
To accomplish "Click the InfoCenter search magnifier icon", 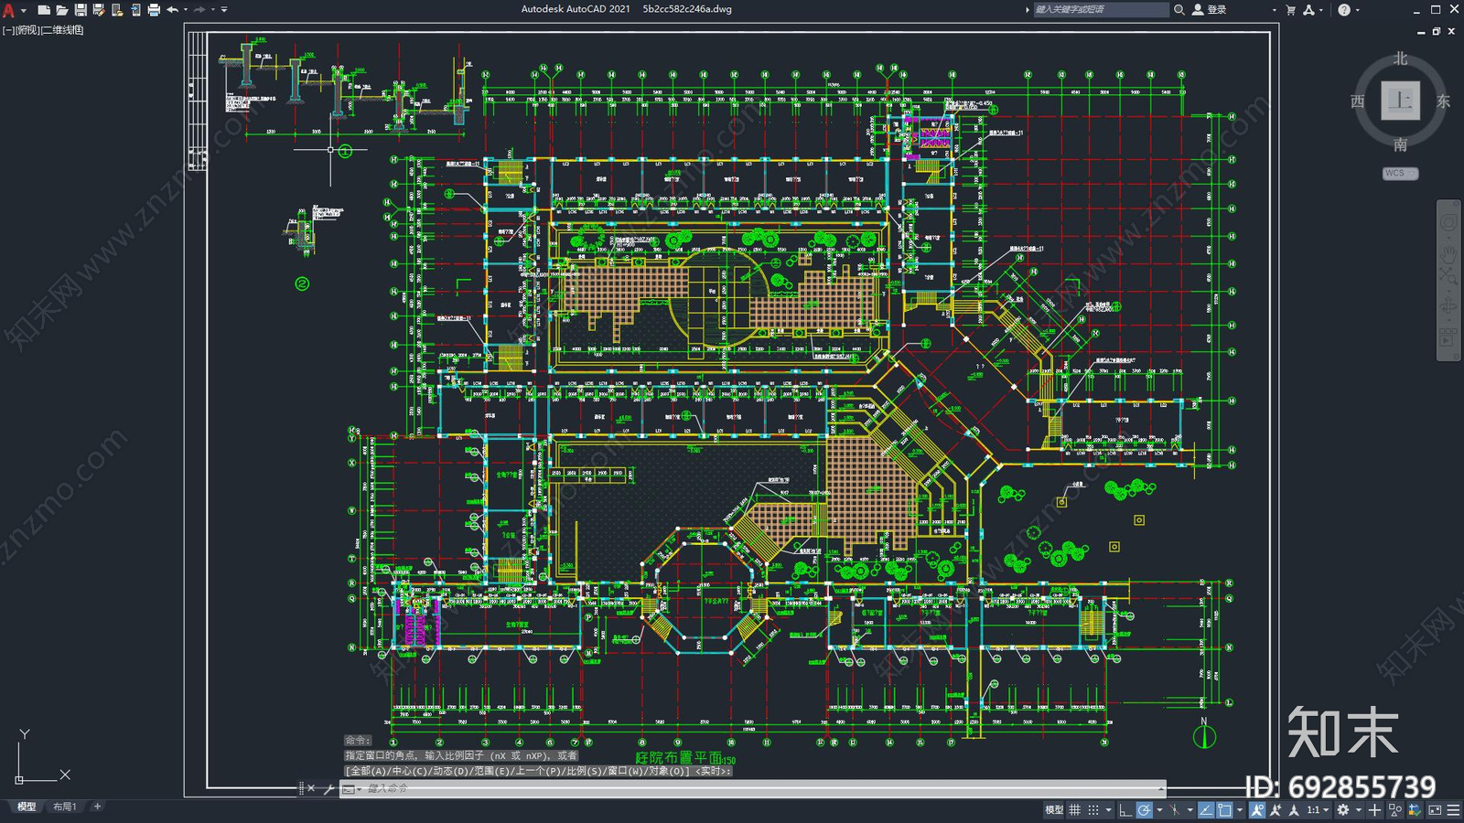I will [x=1179, y=9].
